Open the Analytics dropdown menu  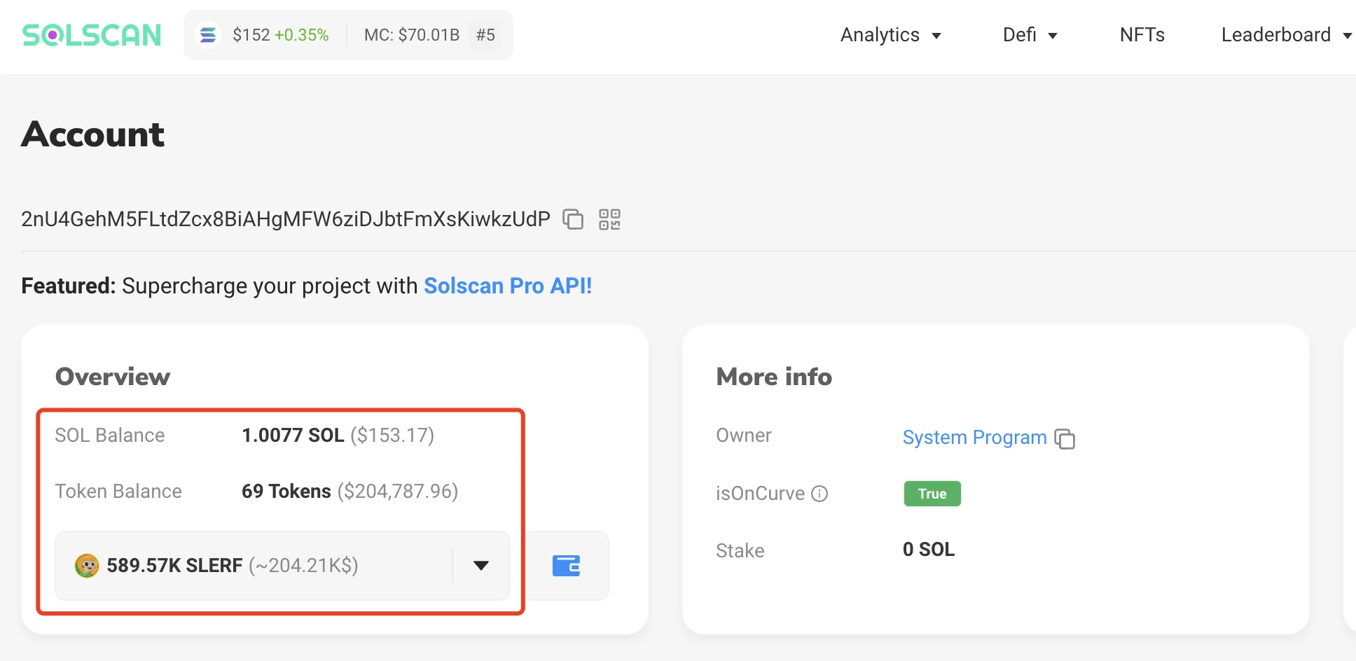[890, 35]
